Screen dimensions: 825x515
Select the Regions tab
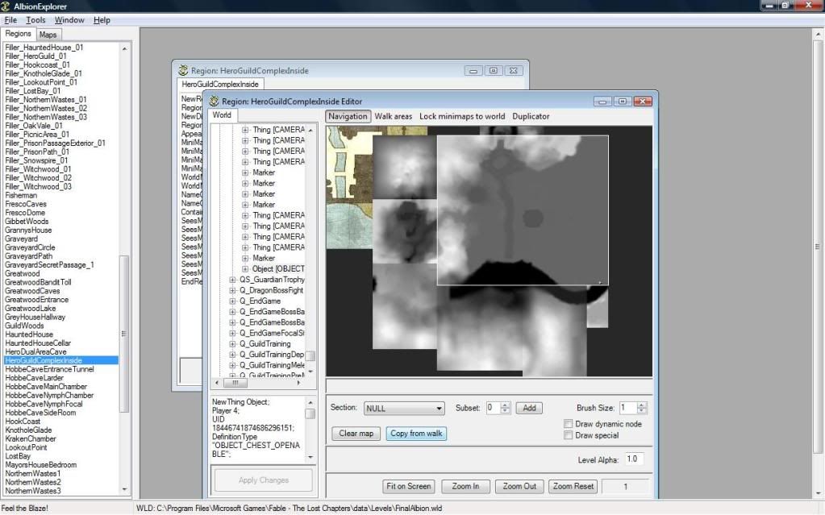pyautogui.click(x=19, y=34)
